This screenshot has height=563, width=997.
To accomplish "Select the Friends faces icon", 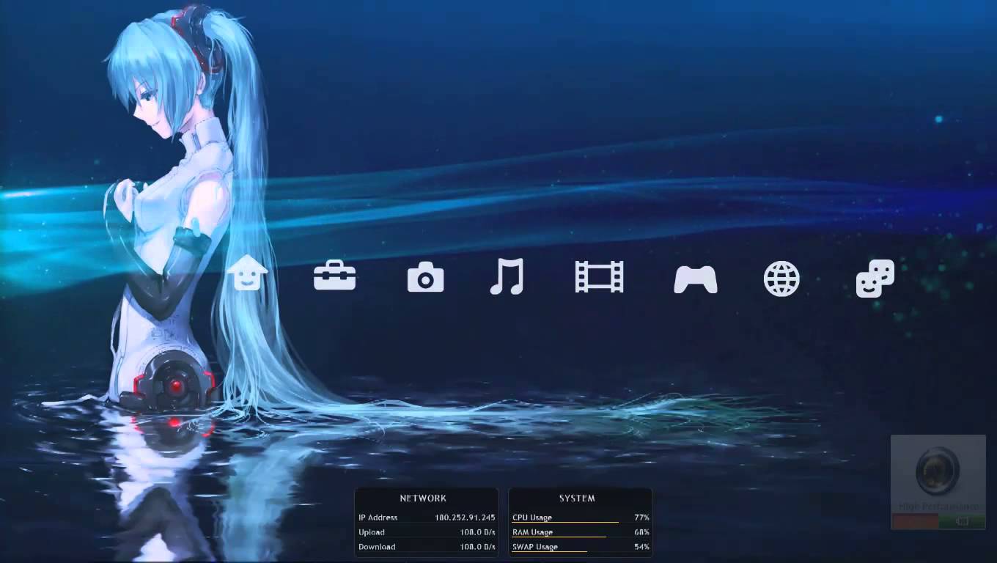I will click(875, 279).
